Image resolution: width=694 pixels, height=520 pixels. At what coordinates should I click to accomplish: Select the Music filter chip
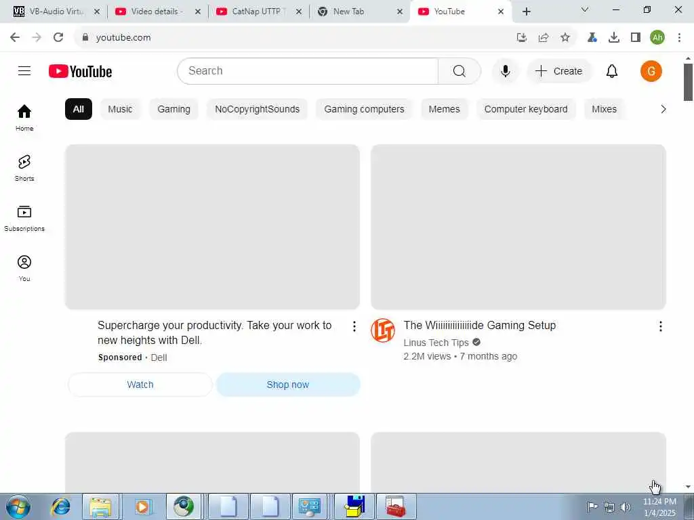pos(120,109)
